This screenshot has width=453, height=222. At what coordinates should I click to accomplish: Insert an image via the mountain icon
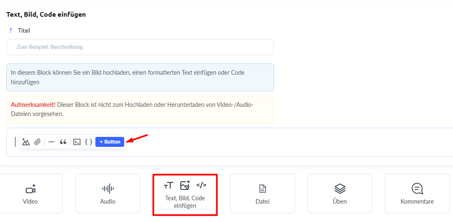point(26,142)
